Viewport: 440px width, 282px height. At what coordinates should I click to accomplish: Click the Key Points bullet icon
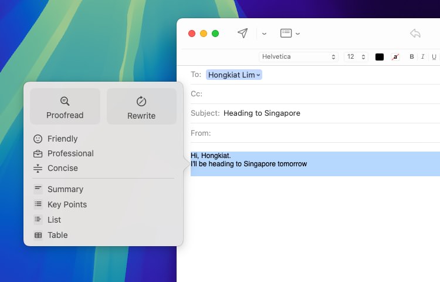point(38,204)
